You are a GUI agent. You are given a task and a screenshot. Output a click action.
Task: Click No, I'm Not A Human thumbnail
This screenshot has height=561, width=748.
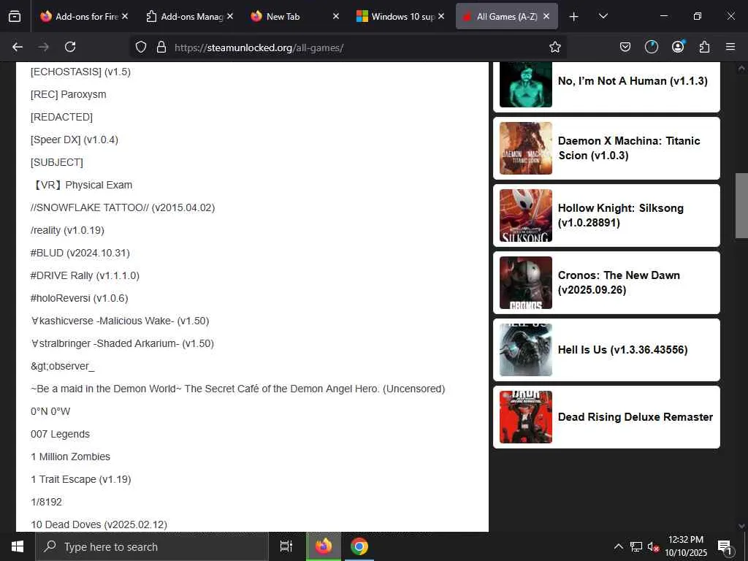(526, 85)
